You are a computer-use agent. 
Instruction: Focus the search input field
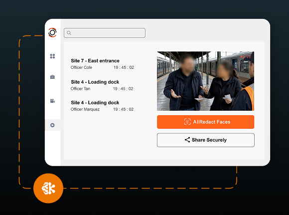105,33
